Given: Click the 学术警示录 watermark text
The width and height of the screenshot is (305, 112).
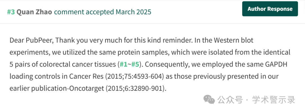Looking at the screenshot, I should pyautogui.click(x=274, y=100).
